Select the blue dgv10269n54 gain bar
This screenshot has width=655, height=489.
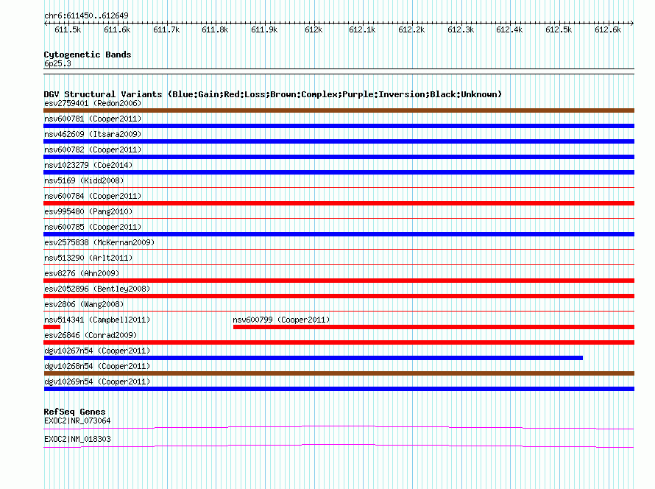tap(339, 389)
